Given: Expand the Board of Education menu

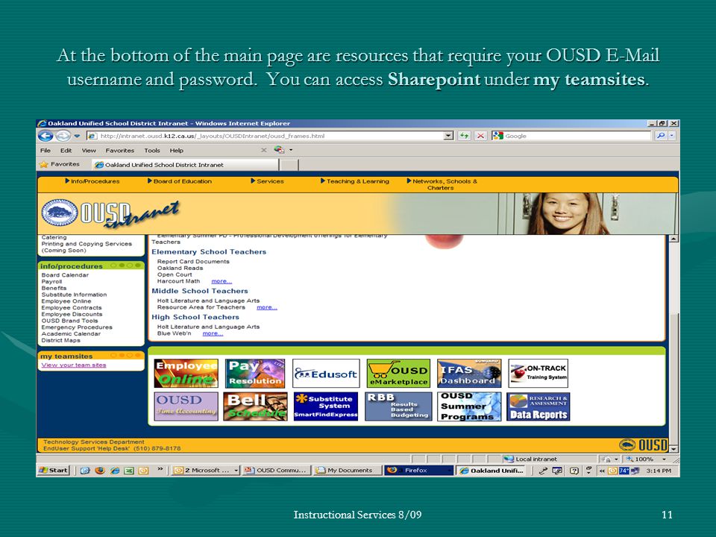Looking at the screenshot, I should [x=180, y=181].
